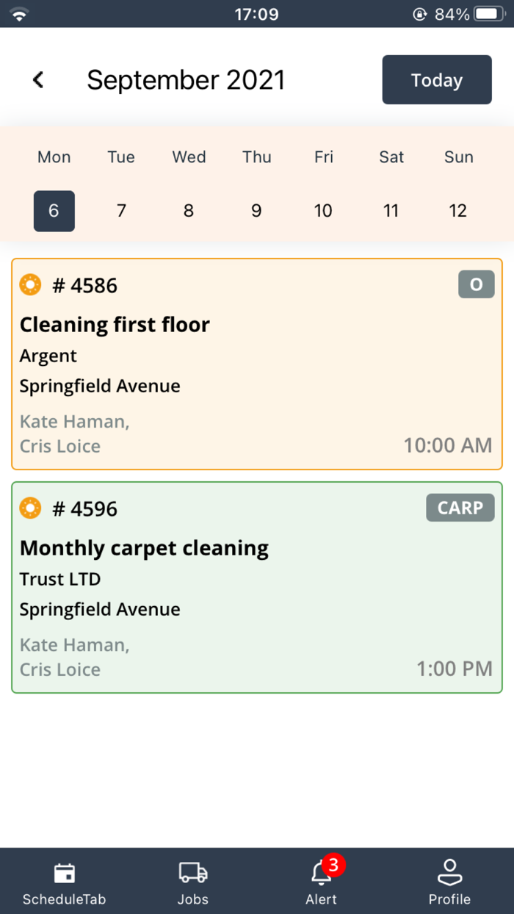Viewport: 514px width, 914px height.
Task: Tap the Wi-Fi icon in the status bar
Action: 18,14
